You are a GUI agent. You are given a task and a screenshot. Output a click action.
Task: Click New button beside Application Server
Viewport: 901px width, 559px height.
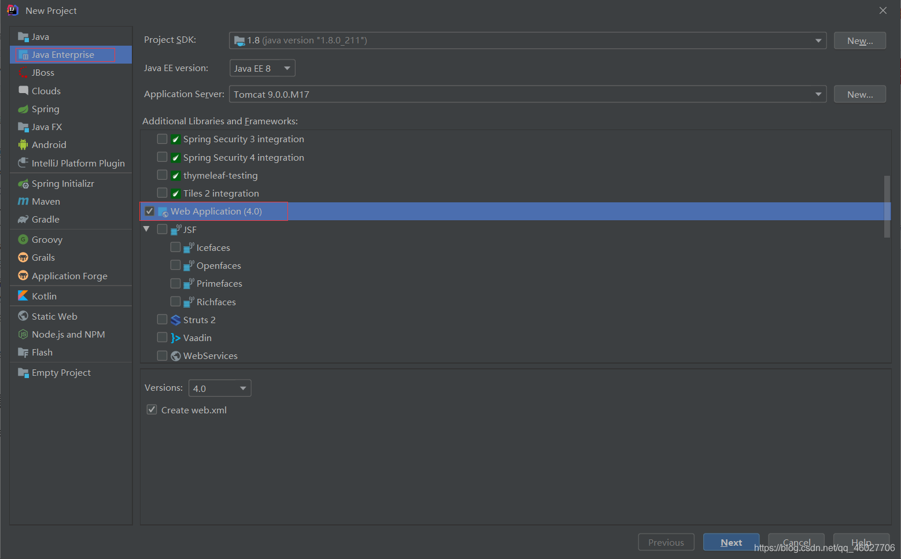pyautogui.click(x=860, y=94)
